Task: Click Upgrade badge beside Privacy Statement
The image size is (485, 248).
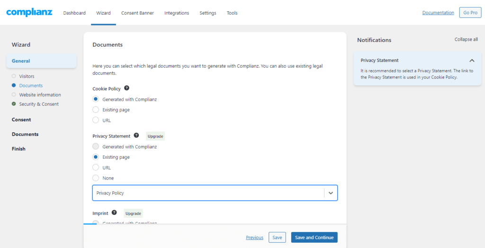Action: [155, 136]
